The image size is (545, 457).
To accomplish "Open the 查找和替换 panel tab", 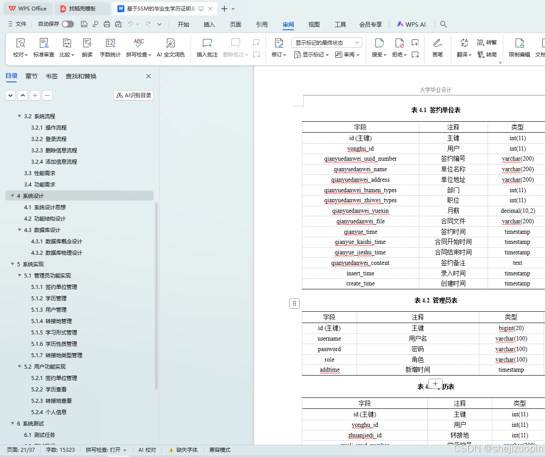I will coord(81,76).
